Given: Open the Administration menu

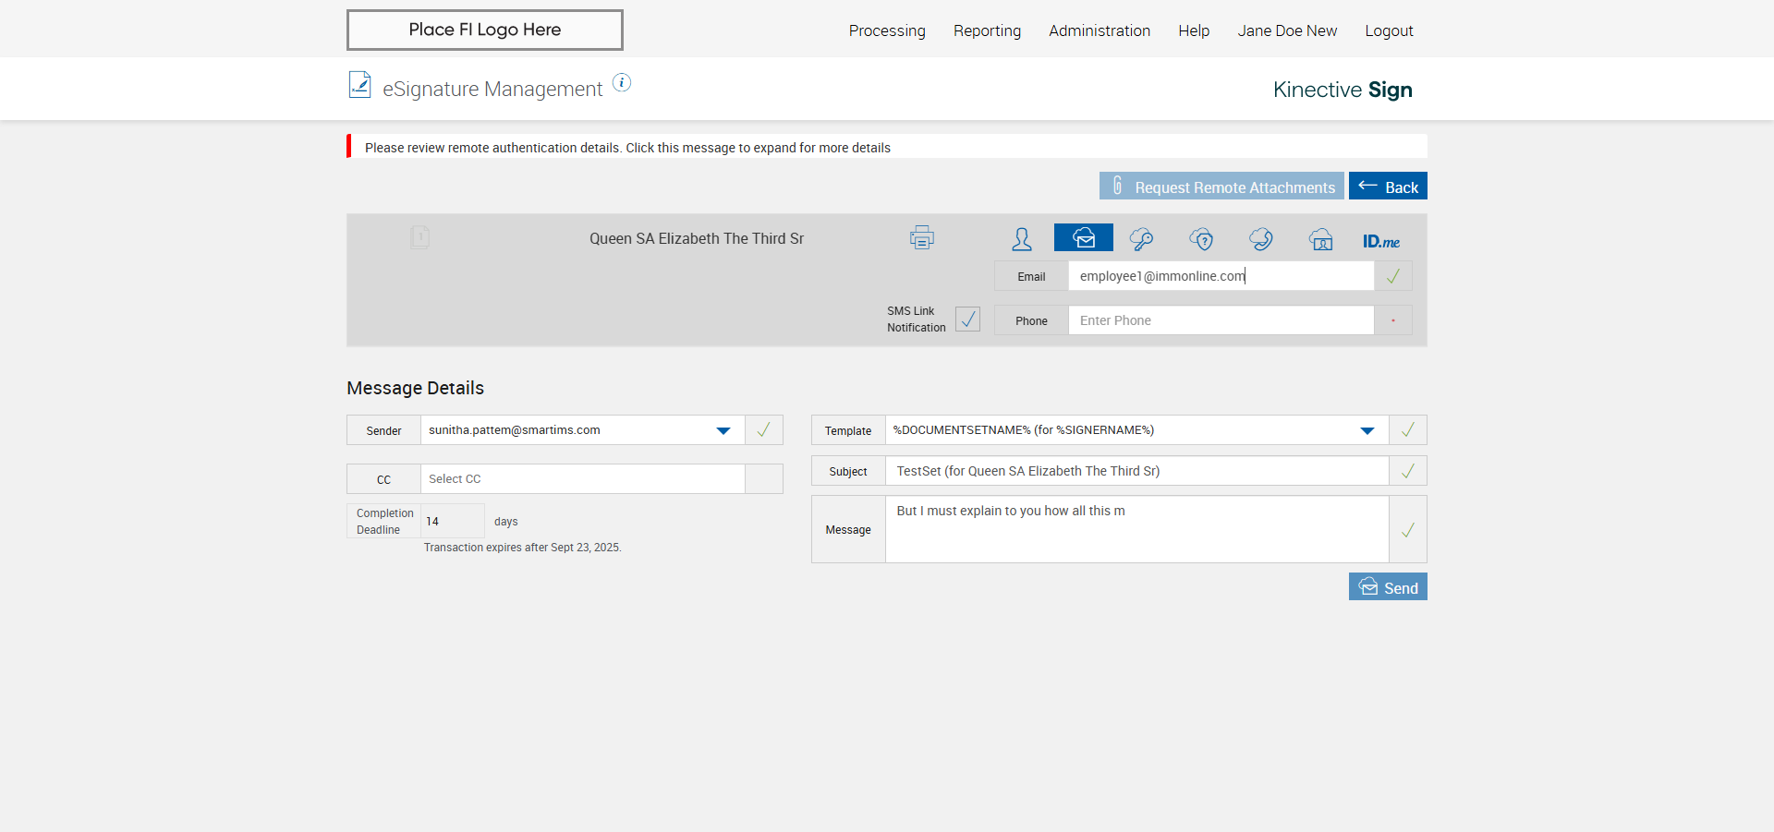Looking at the screenshot, I should click(1099, 30).
